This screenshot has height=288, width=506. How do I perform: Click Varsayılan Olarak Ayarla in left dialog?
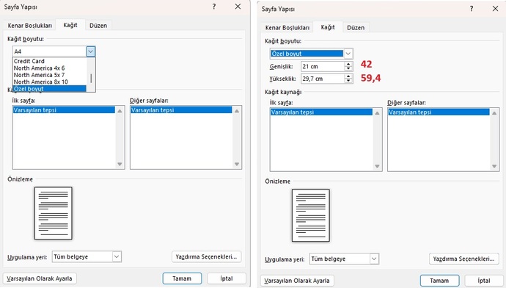click(x=40, y=278)
